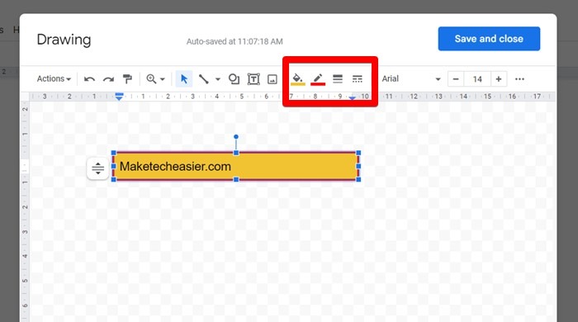Click the Drawing dialog title

coord(64,40)
